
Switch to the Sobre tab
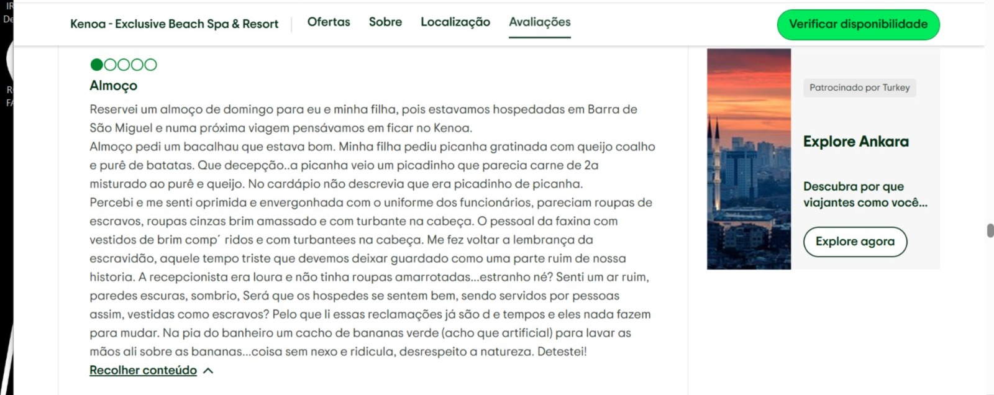385,22
